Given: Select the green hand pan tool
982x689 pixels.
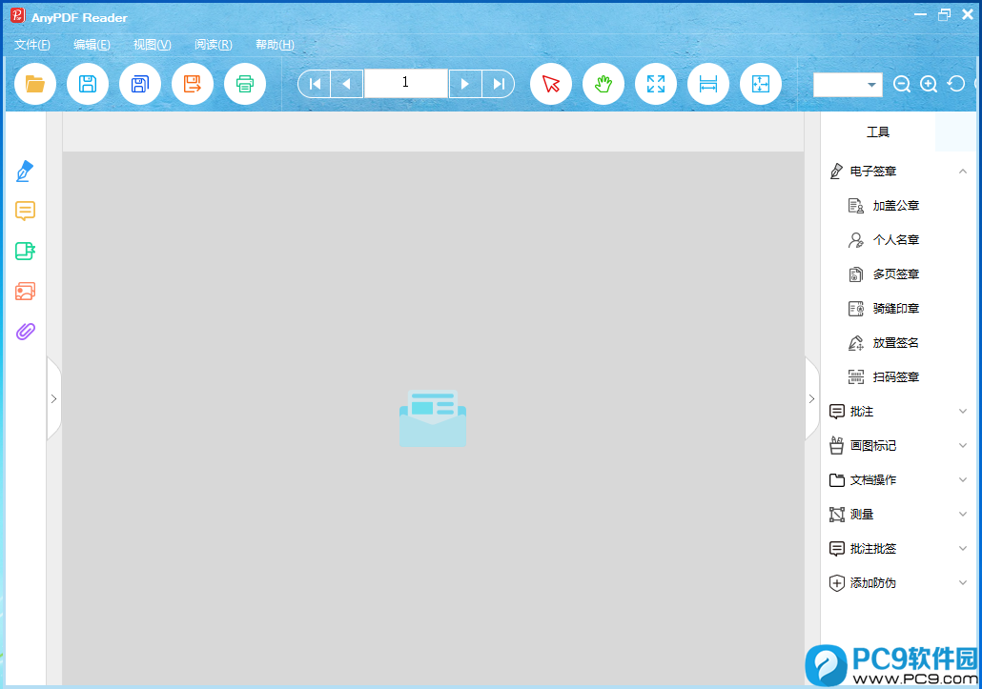Looking at the screenshot, I should pos(604,84).
